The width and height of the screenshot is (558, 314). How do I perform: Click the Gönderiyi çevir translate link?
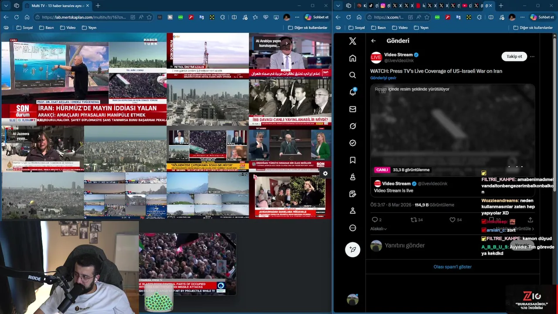(383, 78)
